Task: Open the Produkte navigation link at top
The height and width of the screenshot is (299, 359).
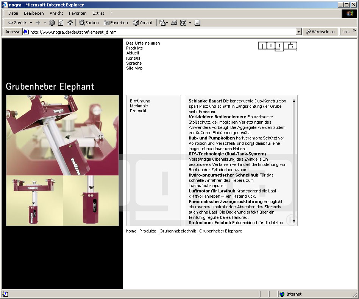Action: point(134,48)
